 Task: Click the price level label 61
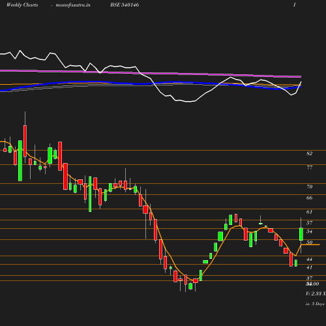(x=310, y=212)
